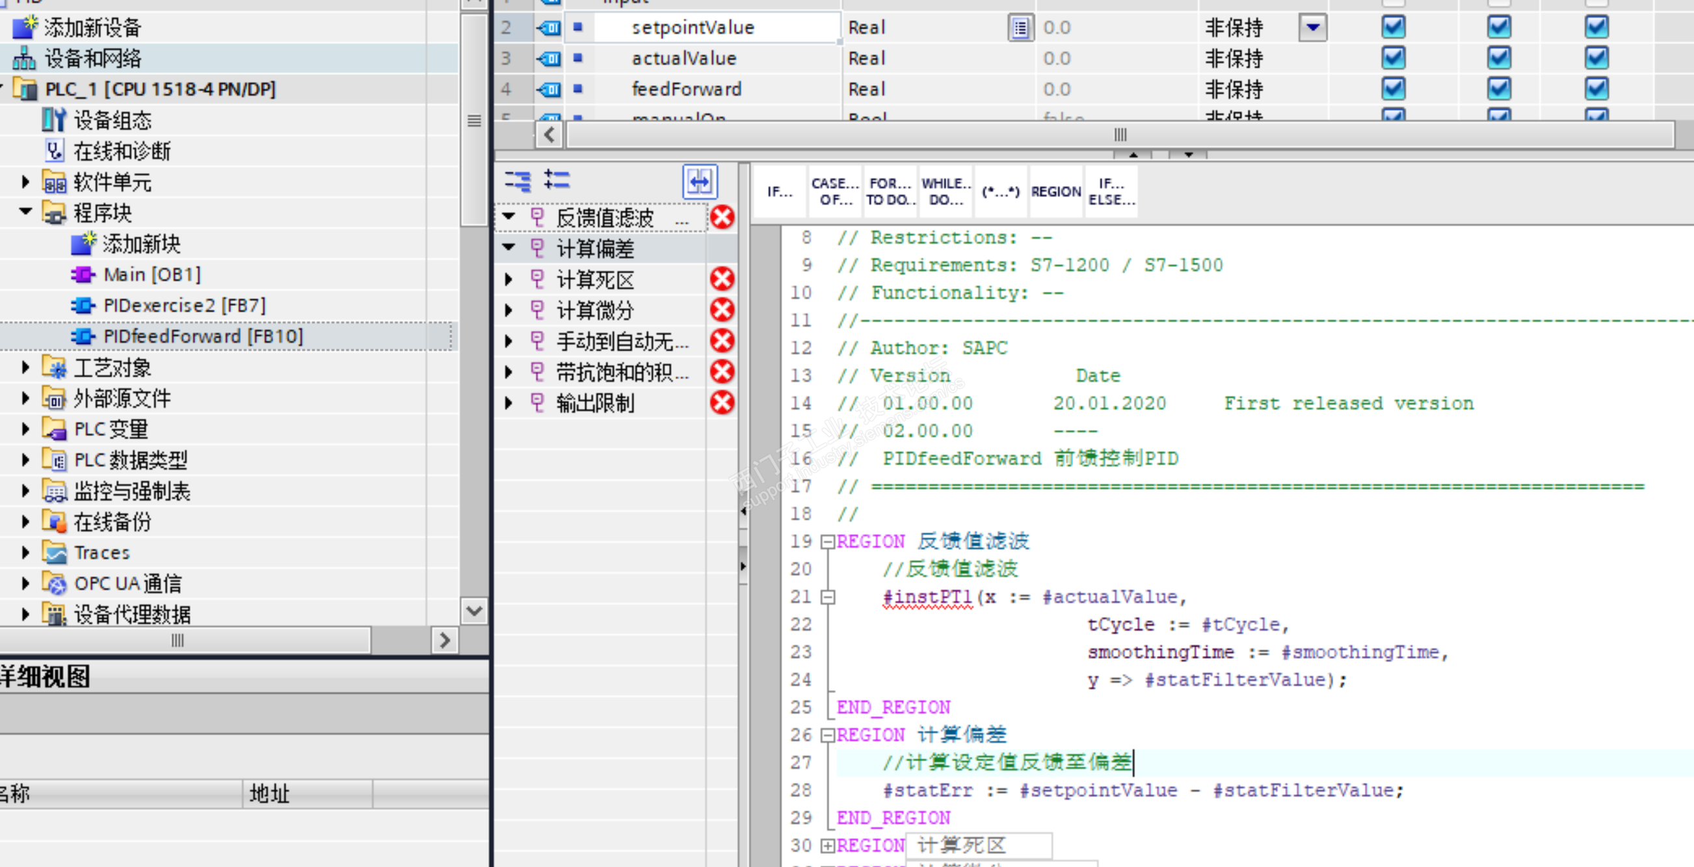Open the 在线和诊断 diagnostics icon
Viewport: 1694px width, 867px height.
54,151
